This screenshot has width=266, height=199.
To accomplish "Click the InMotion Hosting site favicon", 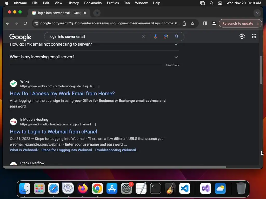I will pos(14,122).
